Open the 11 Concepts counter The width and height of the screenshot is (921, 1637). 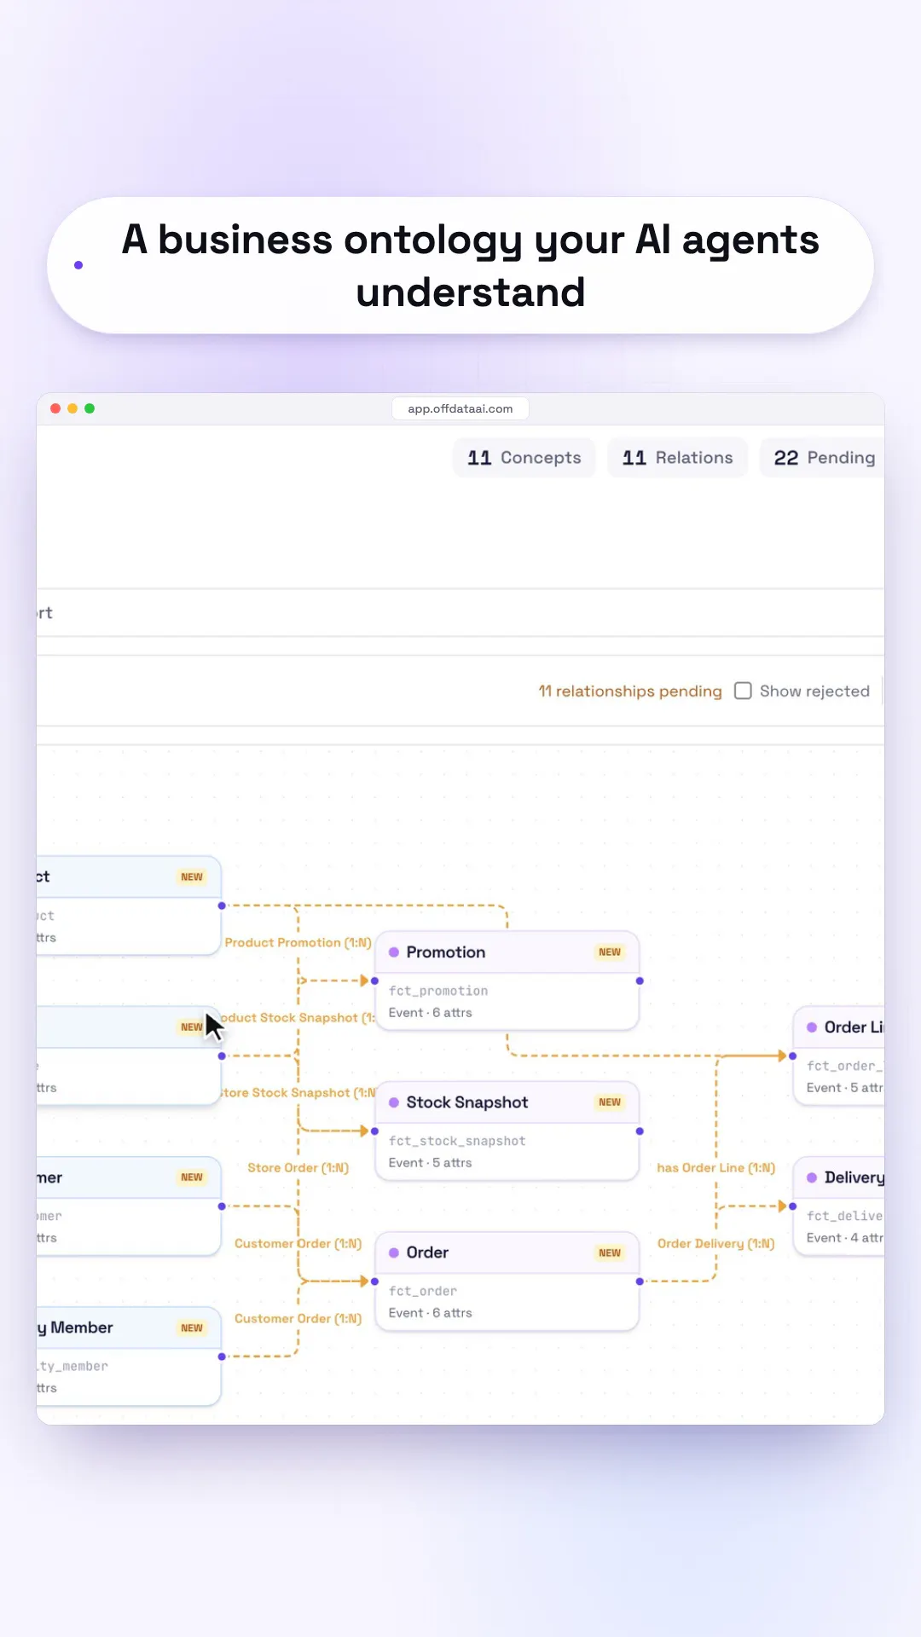tap(524, 458)
